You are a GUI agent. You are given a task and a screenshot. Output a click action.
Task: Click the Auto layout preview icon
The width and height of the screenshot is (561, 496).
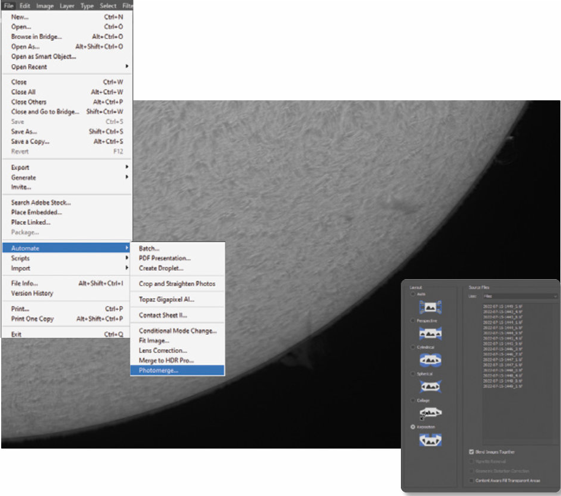tap(431, 307)
